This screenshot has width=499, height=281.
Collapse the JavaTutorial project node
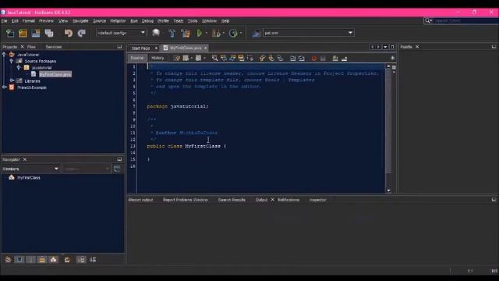pyautogui.click(x=4, y=55)
